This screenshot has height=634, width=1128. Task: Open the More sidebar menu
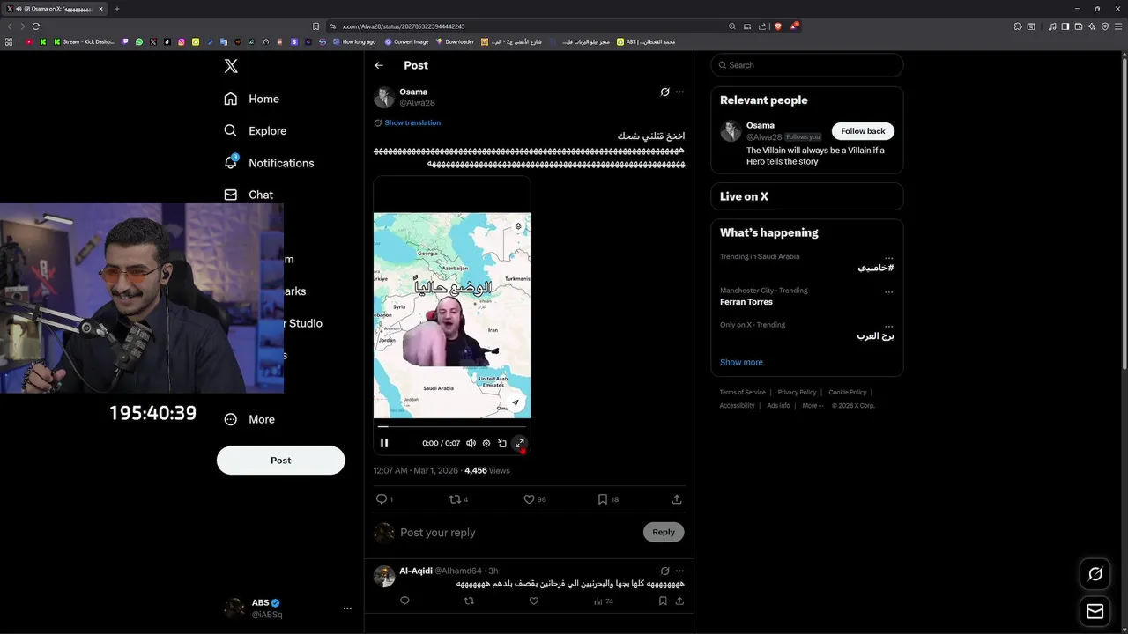(249, 419)
